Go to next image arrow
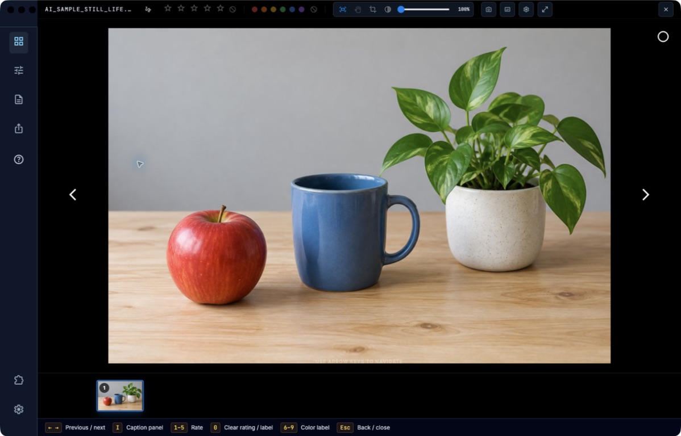Image resolution: width=681 pixels, height=436 pixels. click(646, 195)
